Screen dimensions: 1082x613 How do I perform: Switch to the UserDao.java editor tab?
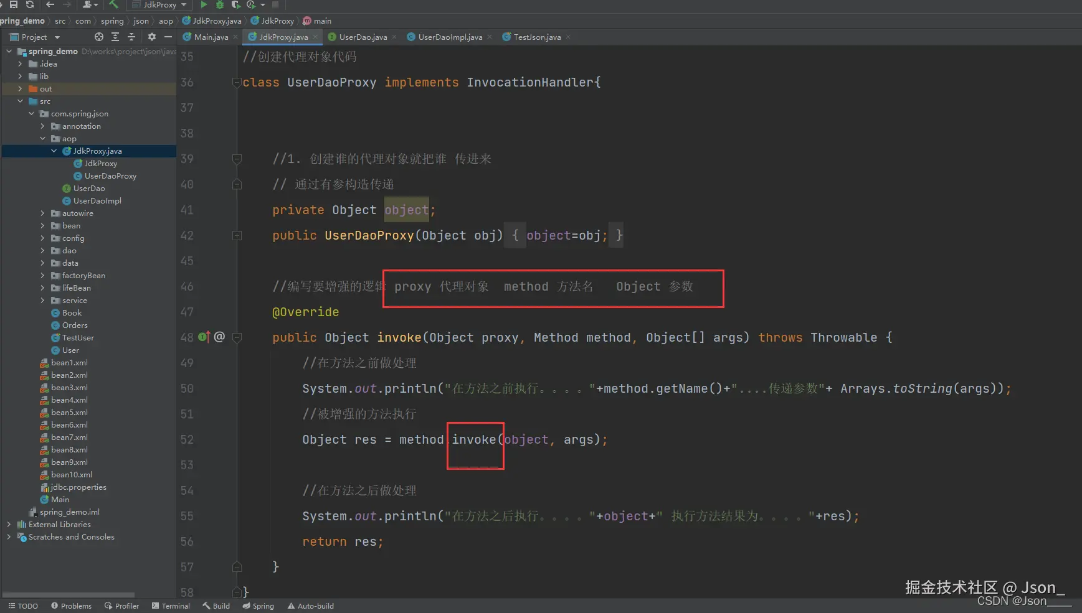point(363,37)
